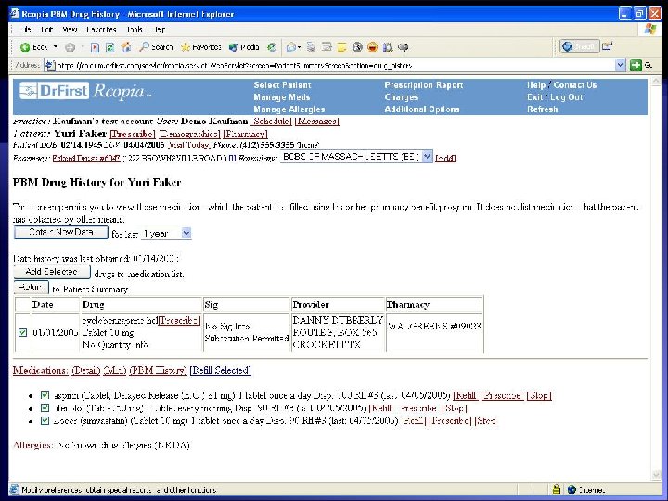Click inside the Address URL field

pyautogui.click(x=332, y=65)
